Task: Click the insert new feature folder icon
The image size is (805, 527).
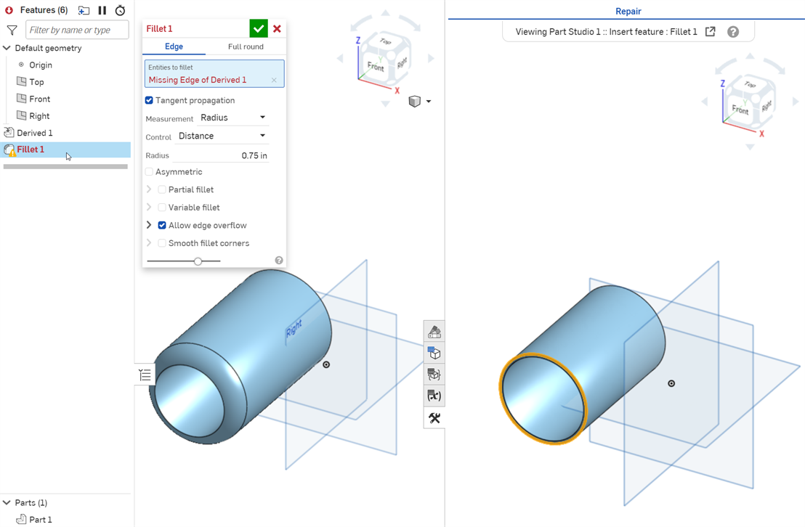Action: coord(84,10)
